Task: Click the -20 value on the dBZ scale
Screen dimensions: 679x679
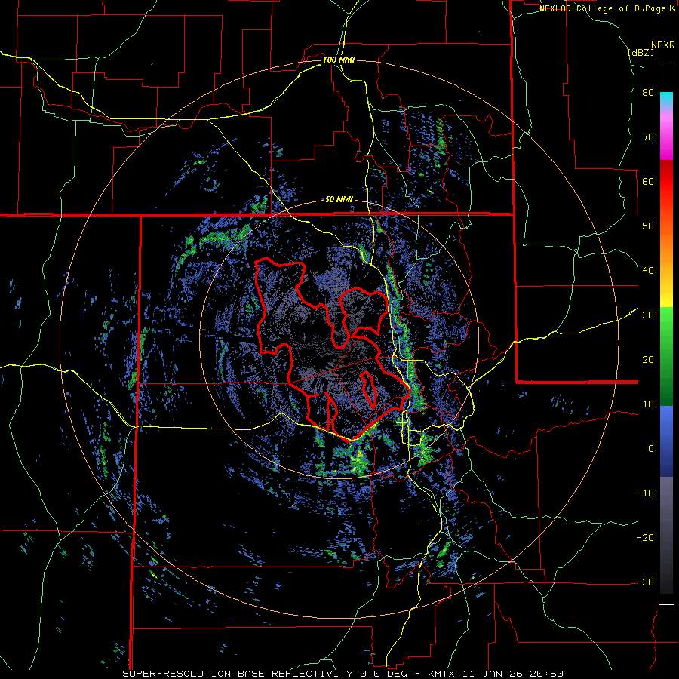Action: (x=645, y=538)
